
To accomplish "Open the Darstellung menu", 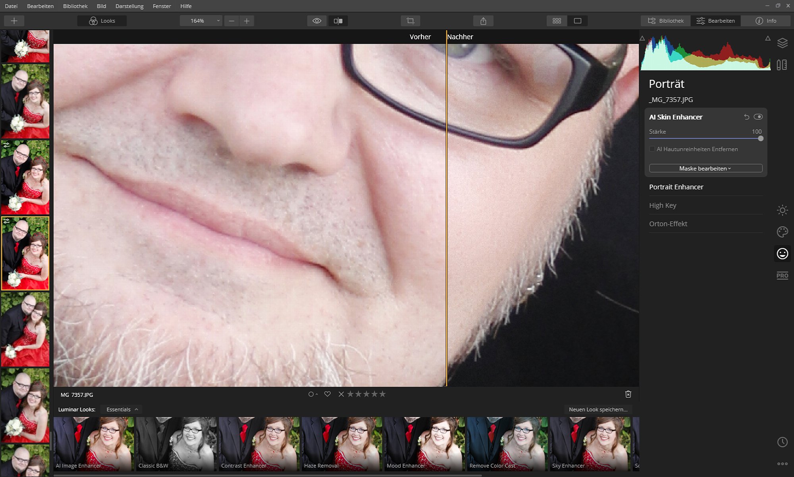I will coord(129,6).
